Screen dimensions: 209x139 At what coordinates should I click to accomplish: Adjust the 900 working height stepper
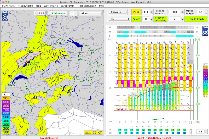point(182,12)
